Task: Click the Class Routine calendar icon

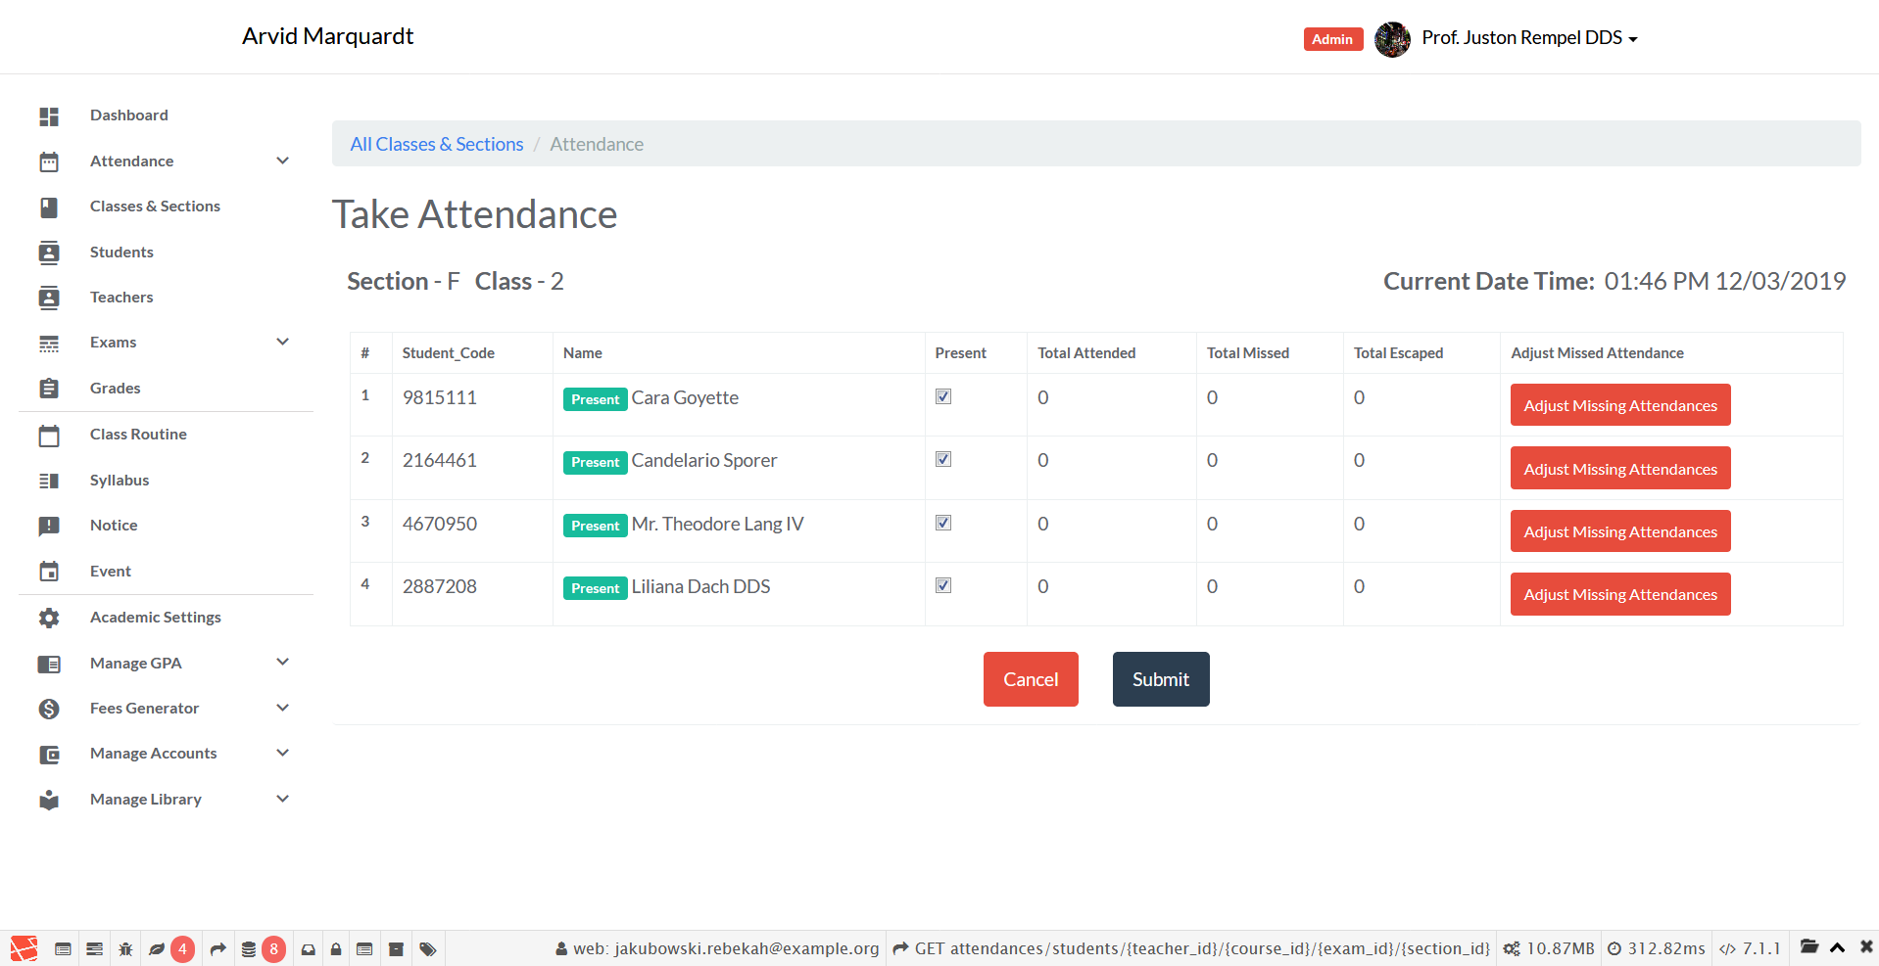Action: click(x=49, y=435)
